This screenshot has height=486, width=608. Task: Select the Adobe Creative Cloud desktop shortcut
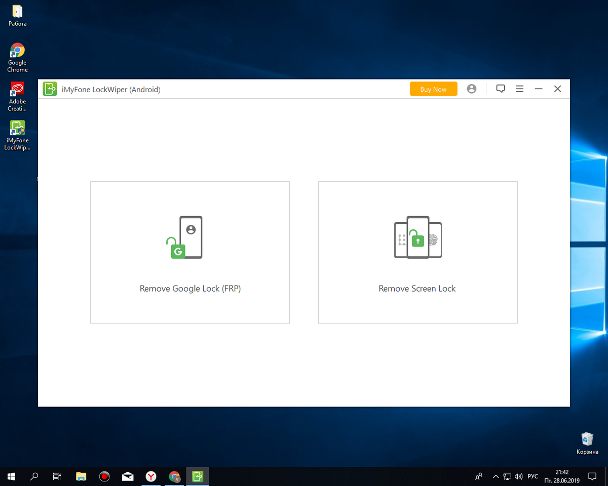[x=17, y=97]
